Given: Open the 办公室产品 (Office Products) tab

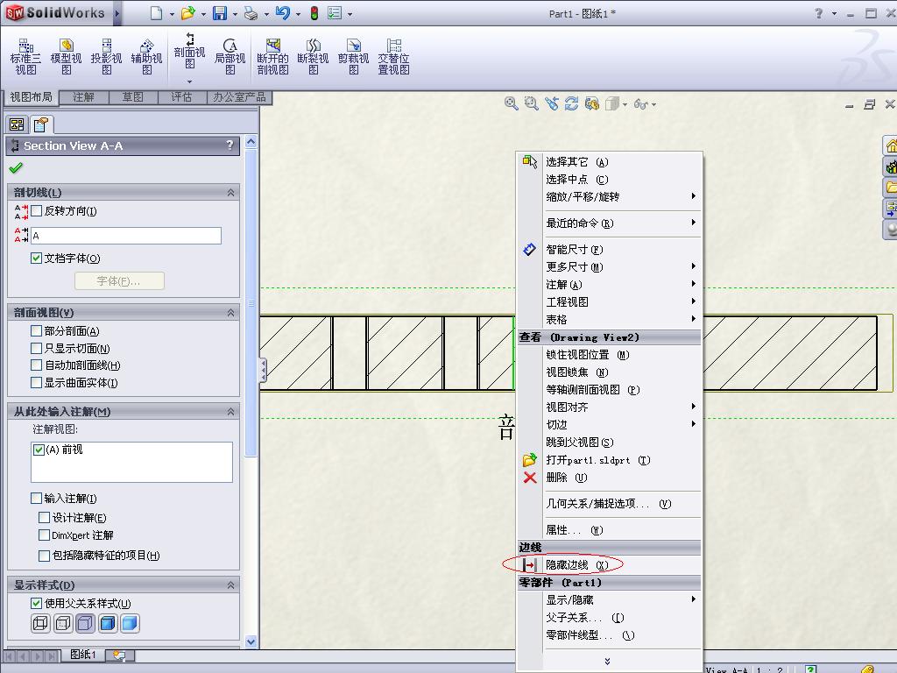Looking at the screenshot, I should 239,97.
